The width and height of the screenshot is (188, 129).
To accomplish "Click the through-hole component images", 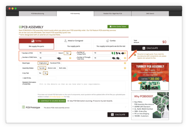I will 116,58.
